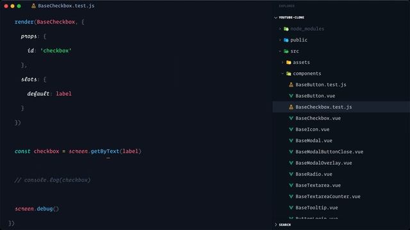The image size is (410, 230).
Task: Click the Vue icon beside BaseTooltip.vue
Action: pos(291,208)
